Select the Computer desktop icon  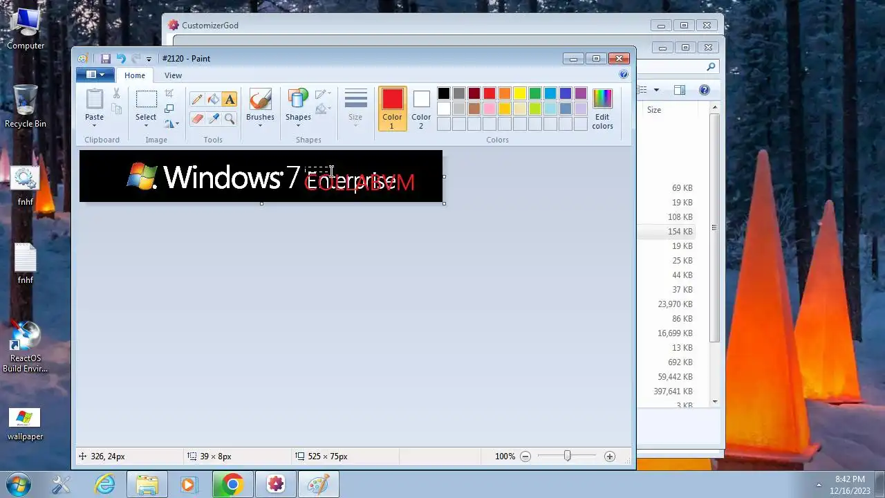[26, 28]
